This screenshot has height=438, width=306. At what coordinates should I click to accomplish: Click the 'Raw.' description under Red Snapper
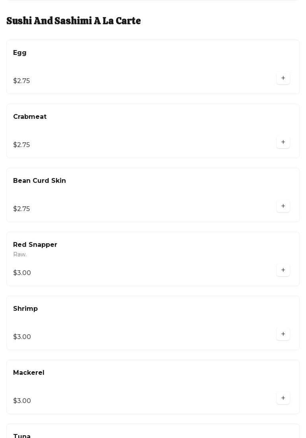tap(20, 255)
